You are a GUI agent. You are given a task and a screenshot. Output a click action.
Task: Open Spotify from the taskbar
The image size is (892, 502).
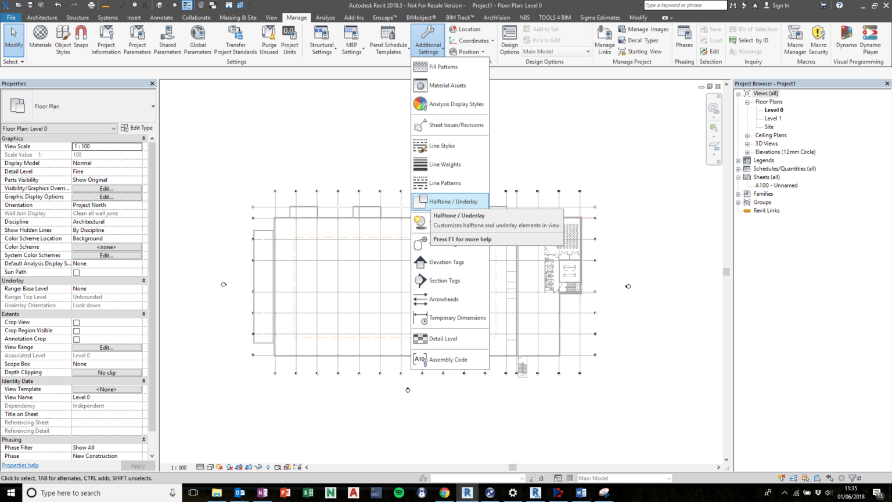[x=399, y=493]
